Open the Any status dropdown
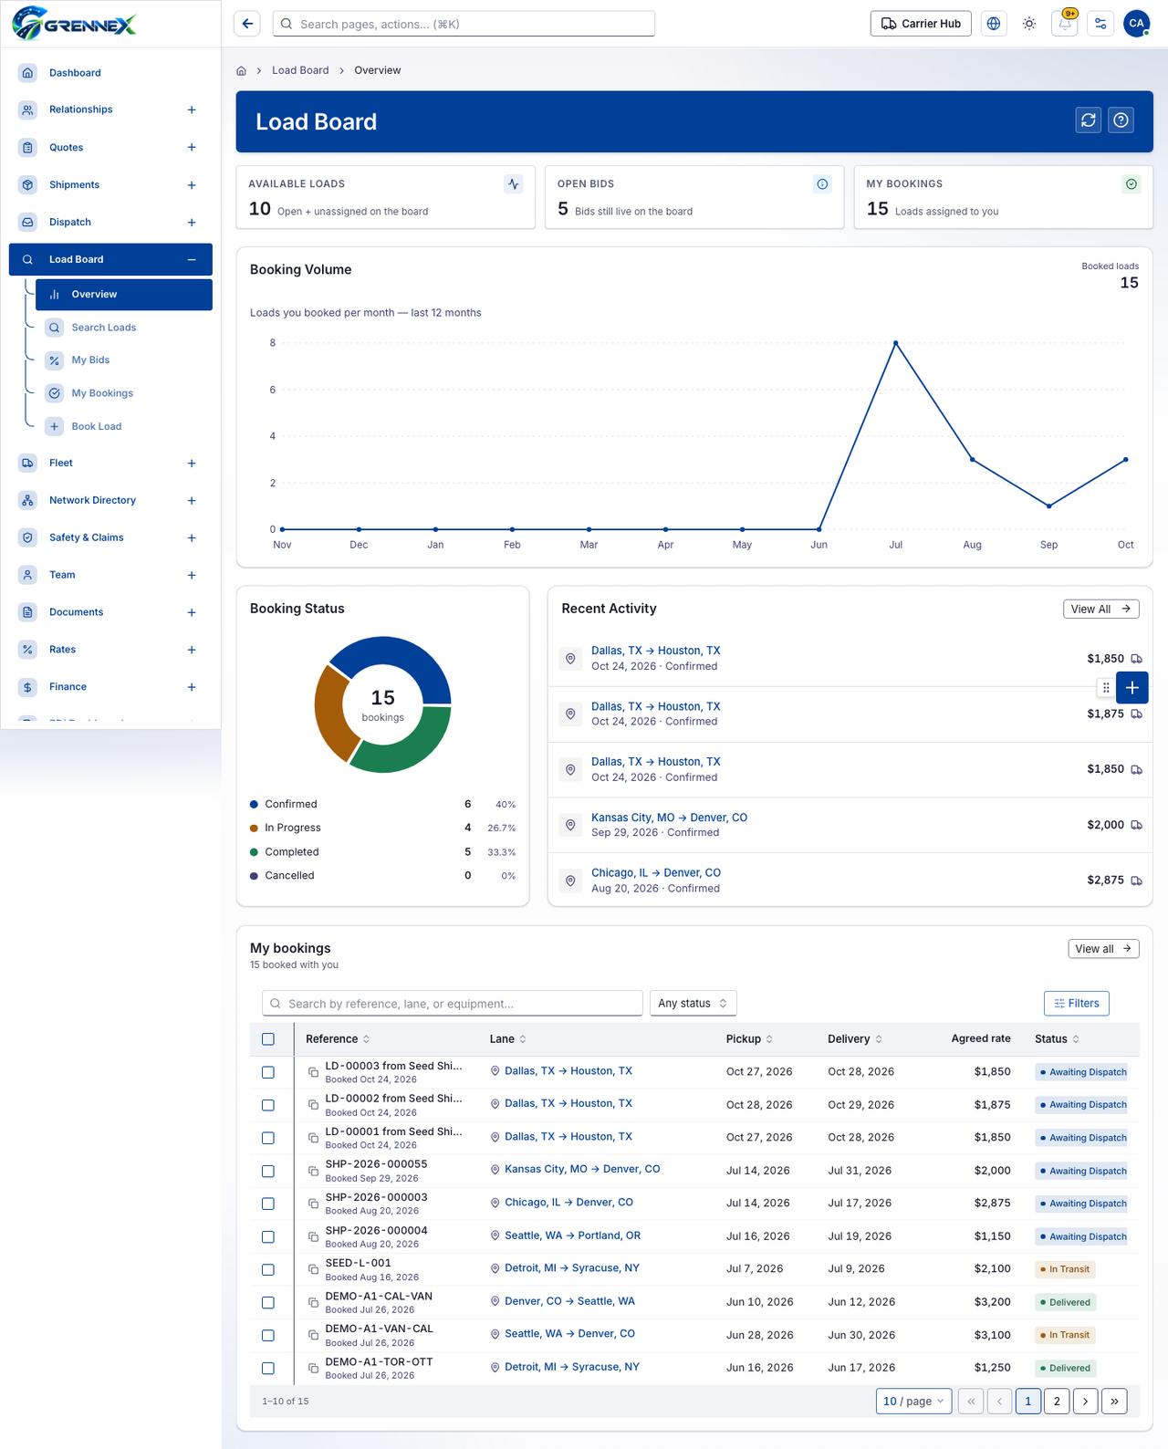 [693, 1003]
